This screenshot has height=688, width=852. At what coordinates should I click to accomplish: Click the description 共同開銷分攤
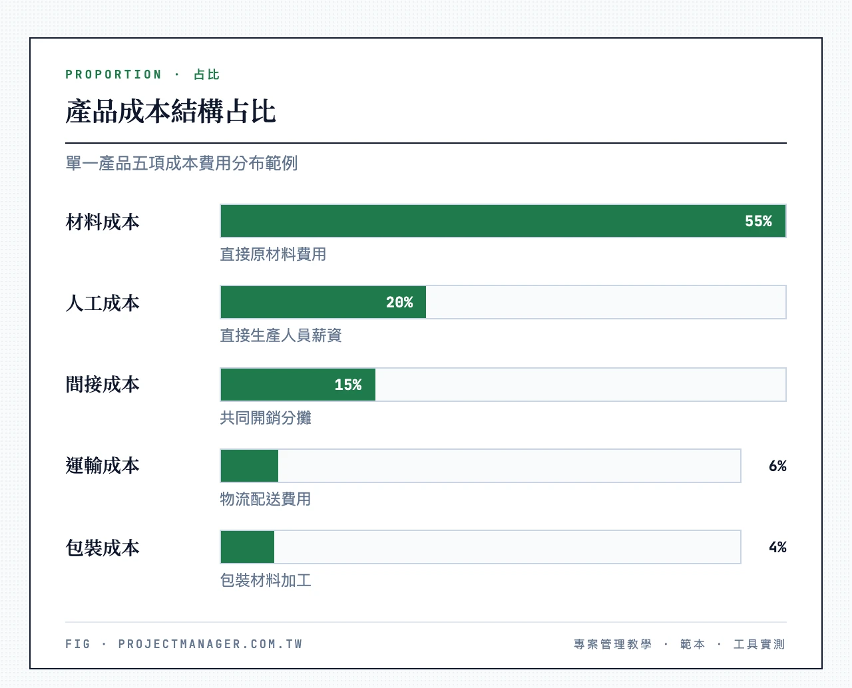pos(266,418)
